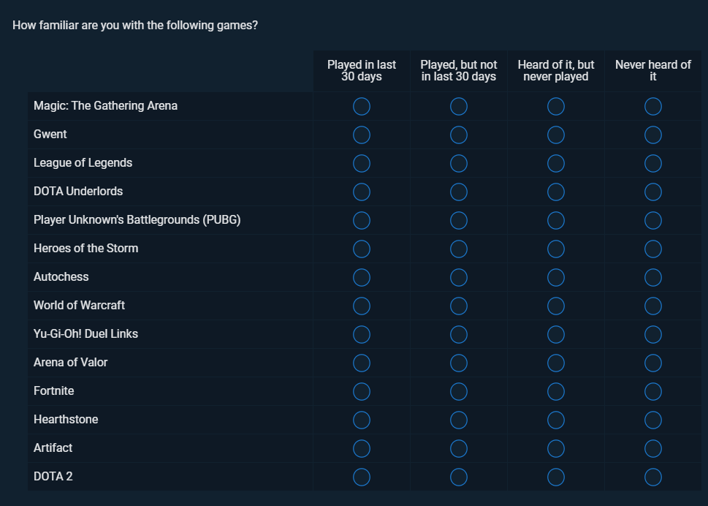Pick 'Never heard of it' for Autochess

[653, 277]
